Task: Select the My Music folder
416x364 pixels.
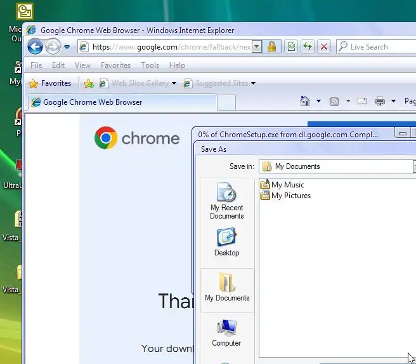Action: [282, 184]
